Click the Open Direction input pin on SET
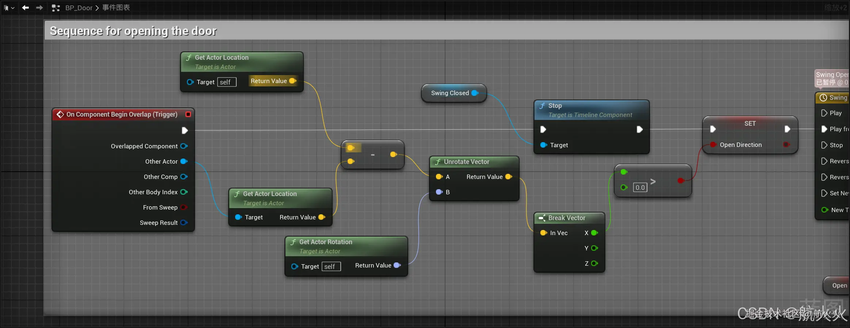 (713, 145)
